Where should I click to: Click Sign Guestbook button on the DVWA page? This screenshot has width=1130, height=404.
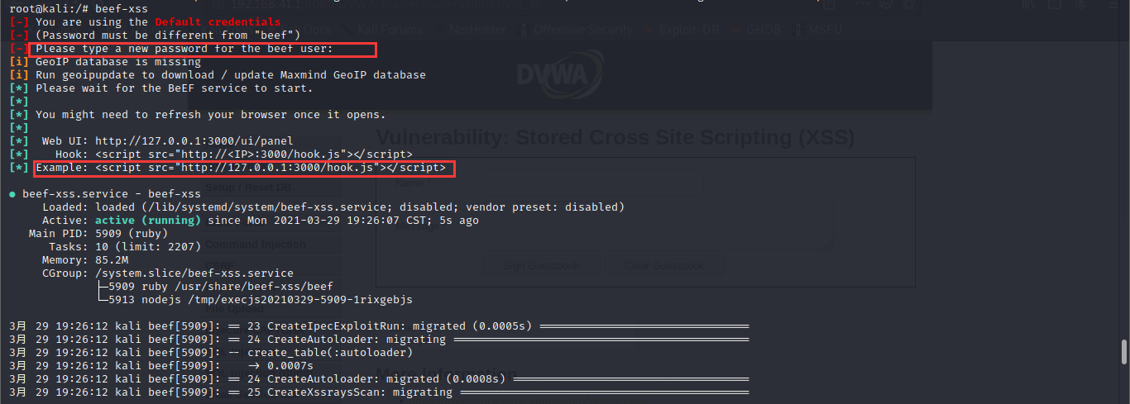(542, 266)
